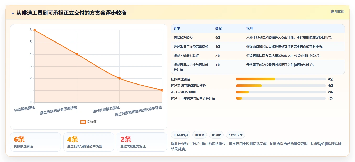355x162 pixels.
Task: Select the 数据卡片 chip
Action: pyautogui.click(x=235, y=135)
